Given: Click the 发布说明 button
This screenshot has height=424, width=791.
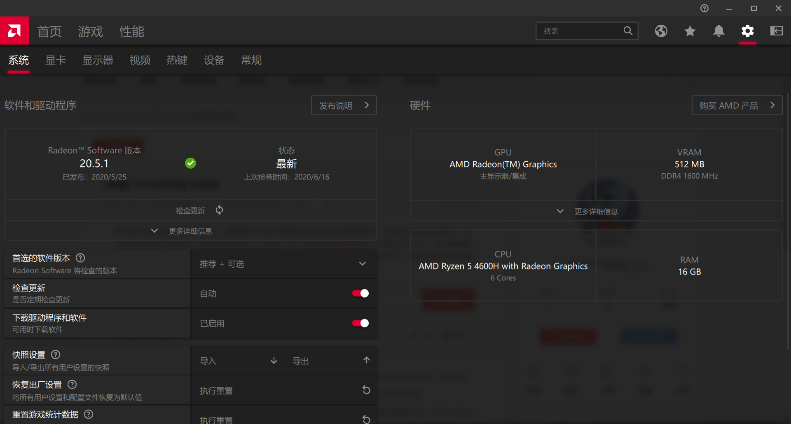Looking at the screenshot, I should coord(344,105).
